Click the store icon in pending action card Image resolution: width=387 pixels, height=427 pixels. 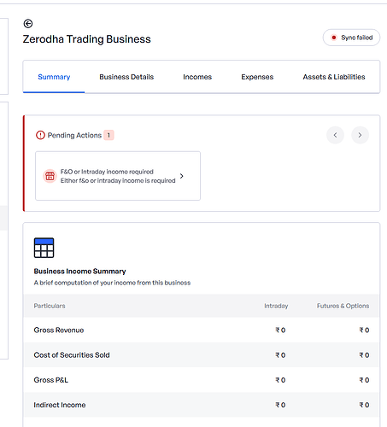click(x=50, y=176)
